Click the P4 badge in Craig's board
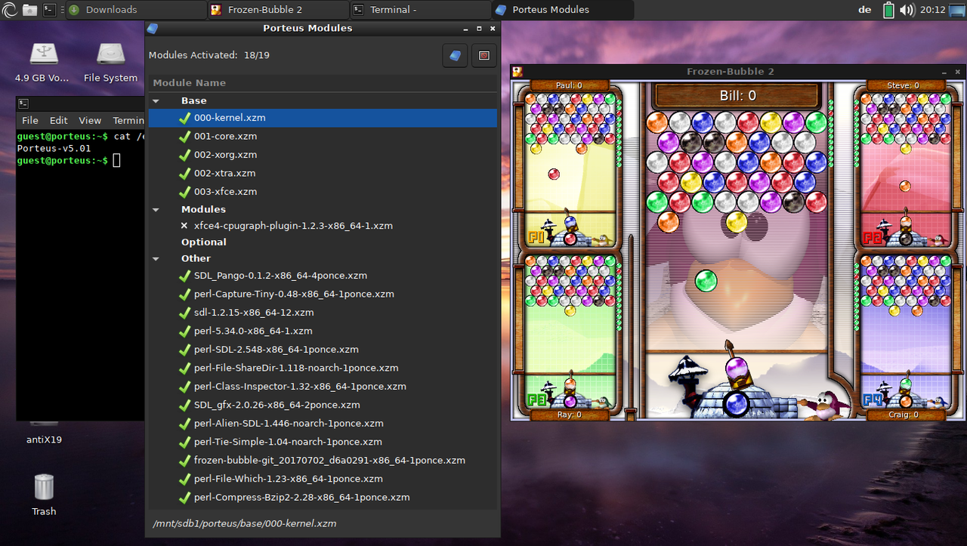This screenshot has width=967, height=546. [873, 399]
